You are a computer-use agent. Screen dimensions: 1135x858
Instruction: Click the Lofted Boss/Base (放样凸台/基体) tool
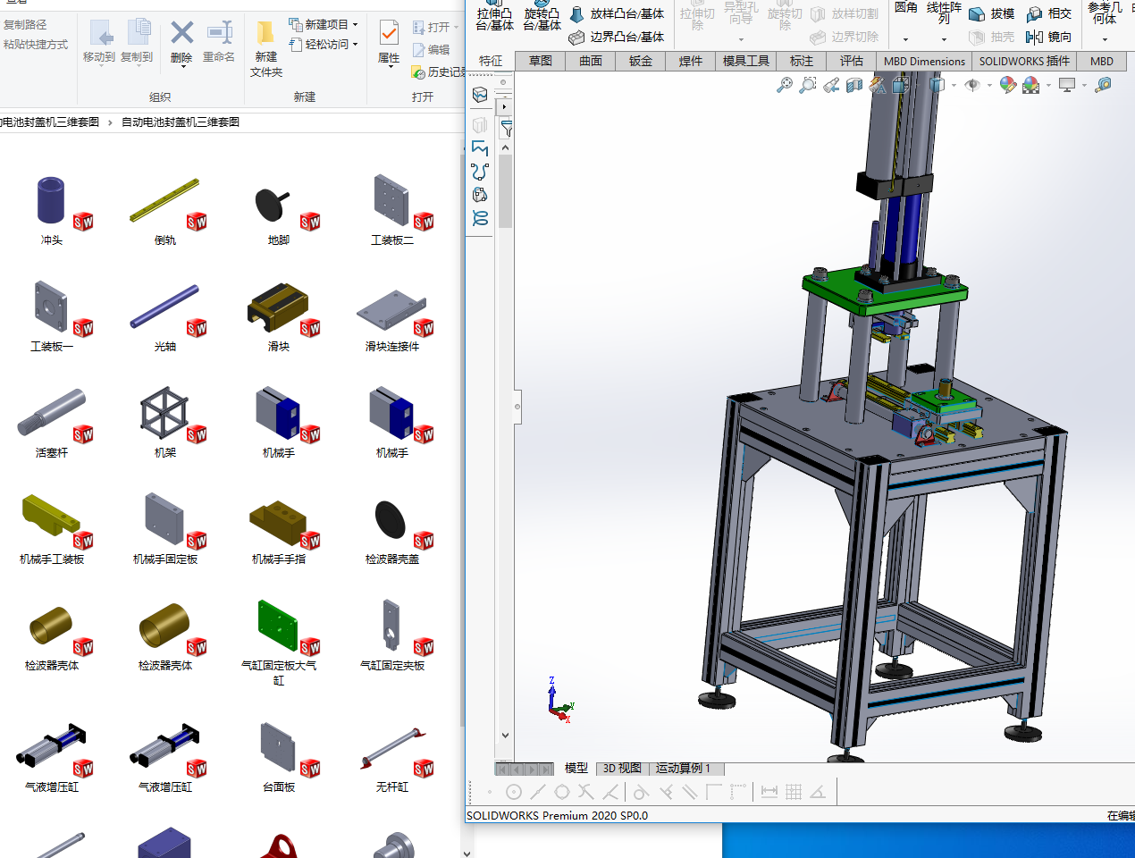[617, 13]
